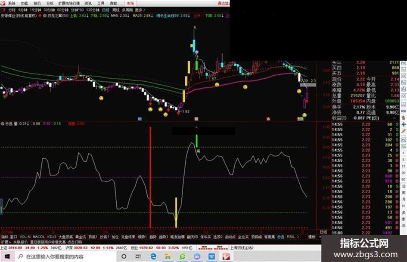
Task: Switch sub-chart to 大盘顶底 indicator
Action: [65, 237]
